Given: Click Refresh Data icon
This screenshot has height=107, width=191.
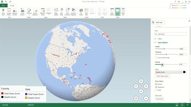Looking at the screenshot, I should point(43,12).
